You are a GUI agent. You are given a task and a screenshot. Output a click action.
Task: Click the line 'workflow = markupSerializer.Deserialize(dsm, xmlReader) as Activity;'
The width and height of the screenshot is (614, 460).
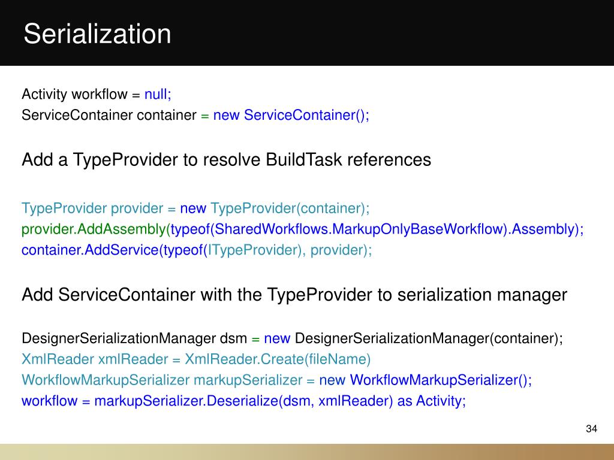243,401
